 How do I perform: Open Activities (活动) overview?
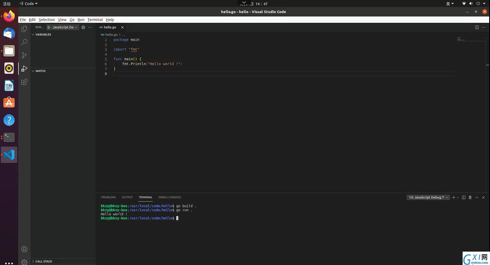(7, 4)
